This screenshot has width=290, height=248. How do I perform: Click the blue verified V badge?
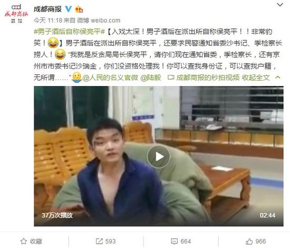(x=69, y=9)
